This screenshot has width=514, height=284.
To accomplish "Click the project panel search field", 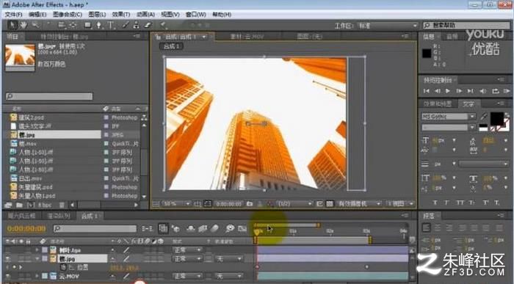I will click(49, 96).
